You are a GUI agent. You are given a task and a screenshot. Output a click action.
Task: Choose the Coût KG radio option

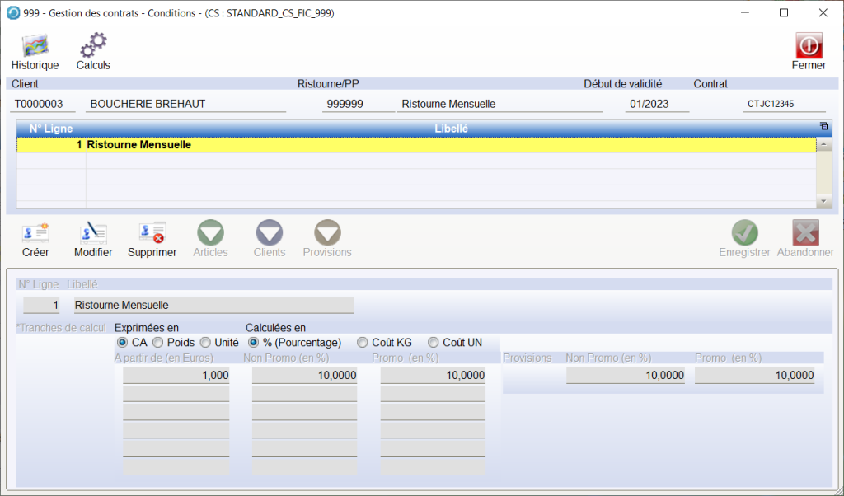coord(363,342)
